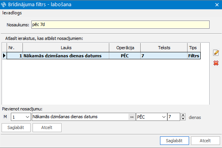Click the Teksts cell with value 7
222x148 pixels.
(164, 56)
